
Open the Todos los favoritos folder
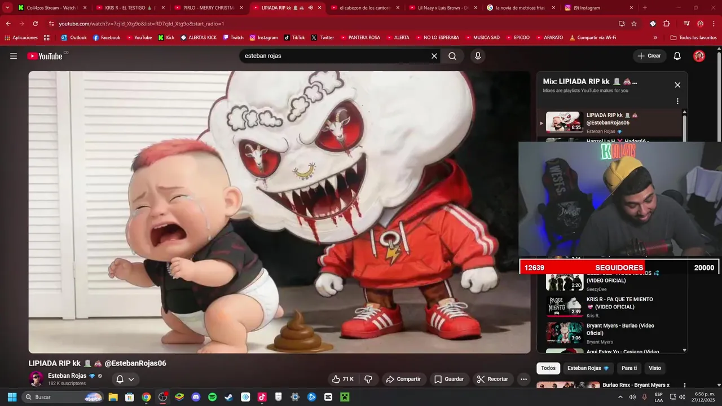(x=693, y=38)
